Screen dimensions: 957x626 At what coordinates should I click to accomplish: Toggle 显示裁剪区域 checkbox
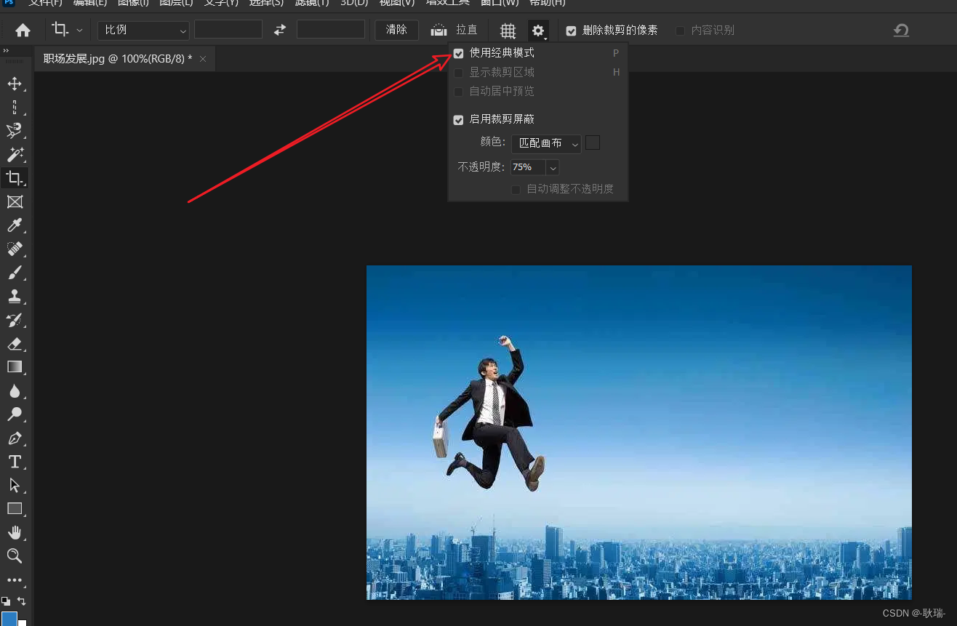(x=458, y=73)
